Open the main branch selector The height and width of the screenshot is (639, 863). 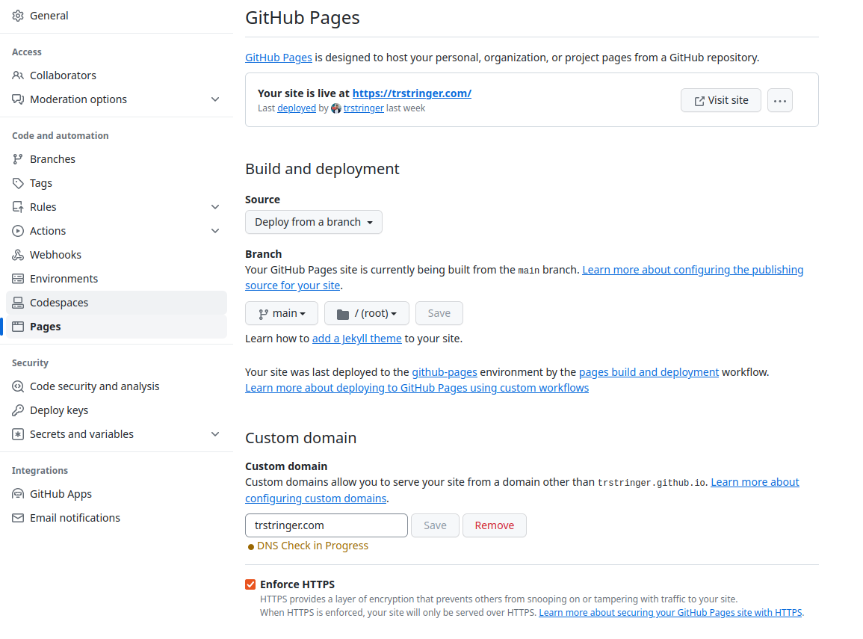pyautogui.click(x=281, y=312)
